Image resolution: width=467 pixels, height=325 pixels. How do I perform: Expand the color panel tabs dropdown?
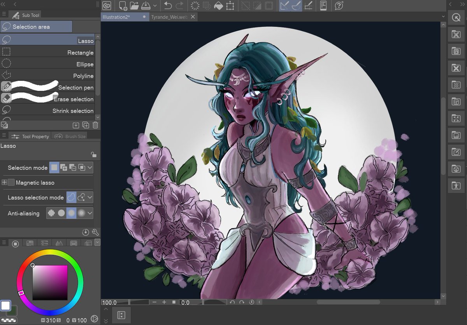tap(97, 242)
